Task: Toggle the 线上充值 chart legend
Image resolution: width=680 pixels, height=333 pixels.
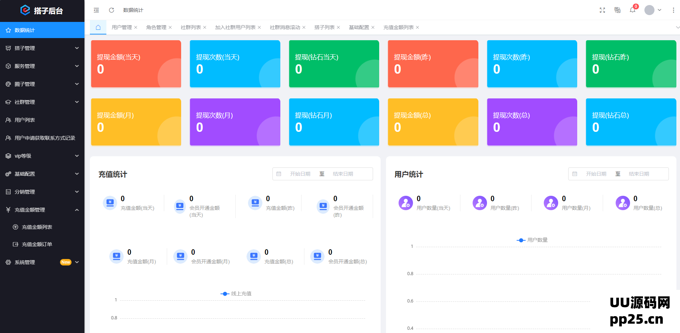Action: pos(236,293)
